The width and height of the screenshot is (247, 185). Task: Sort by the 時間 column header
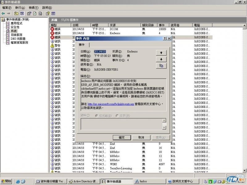pos(99,25)
